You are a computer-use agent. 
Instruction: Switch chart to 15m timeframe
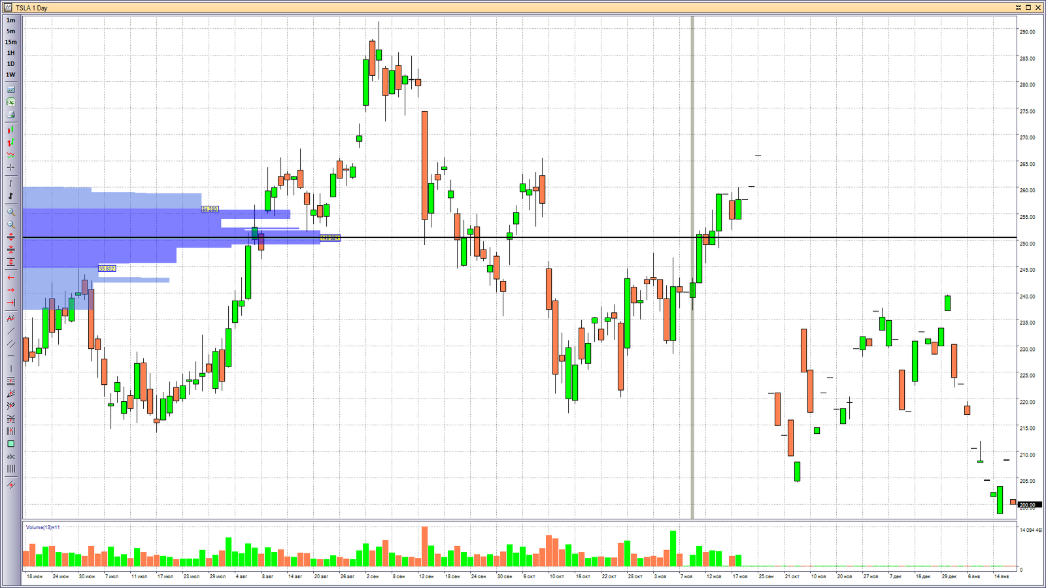tap(10, 42)
